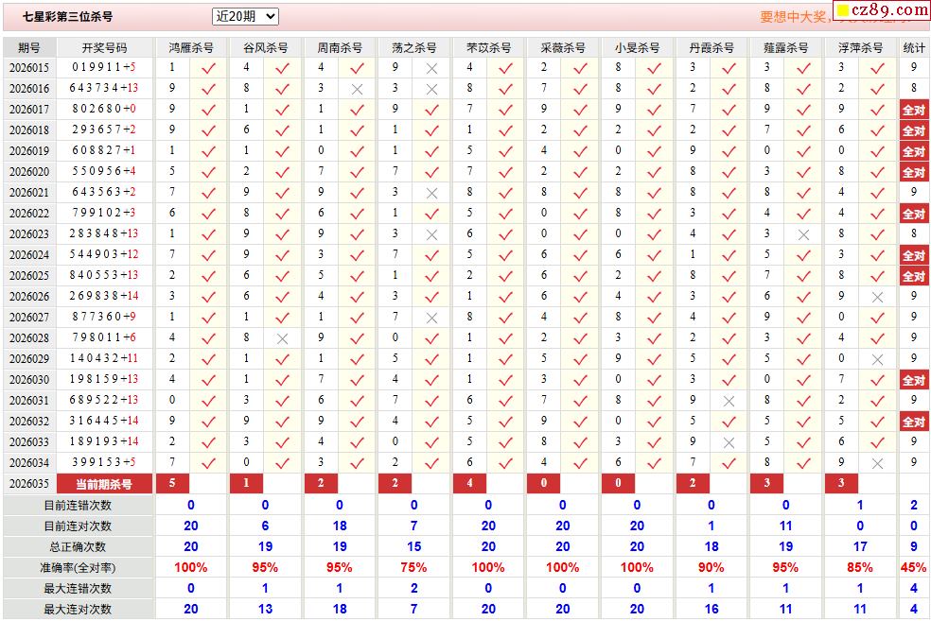931x621 pixels.
Task: Click the 16 max streak under 丹霞杀号
Action: coord(711,609)
